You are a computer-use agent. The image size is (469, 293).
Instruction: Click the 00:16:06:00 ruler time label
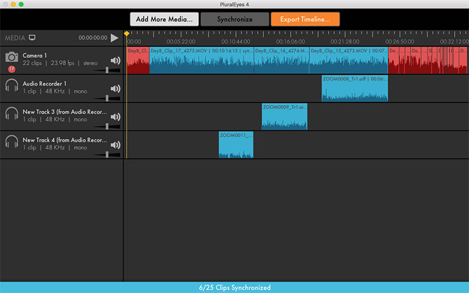click(291, 42)
